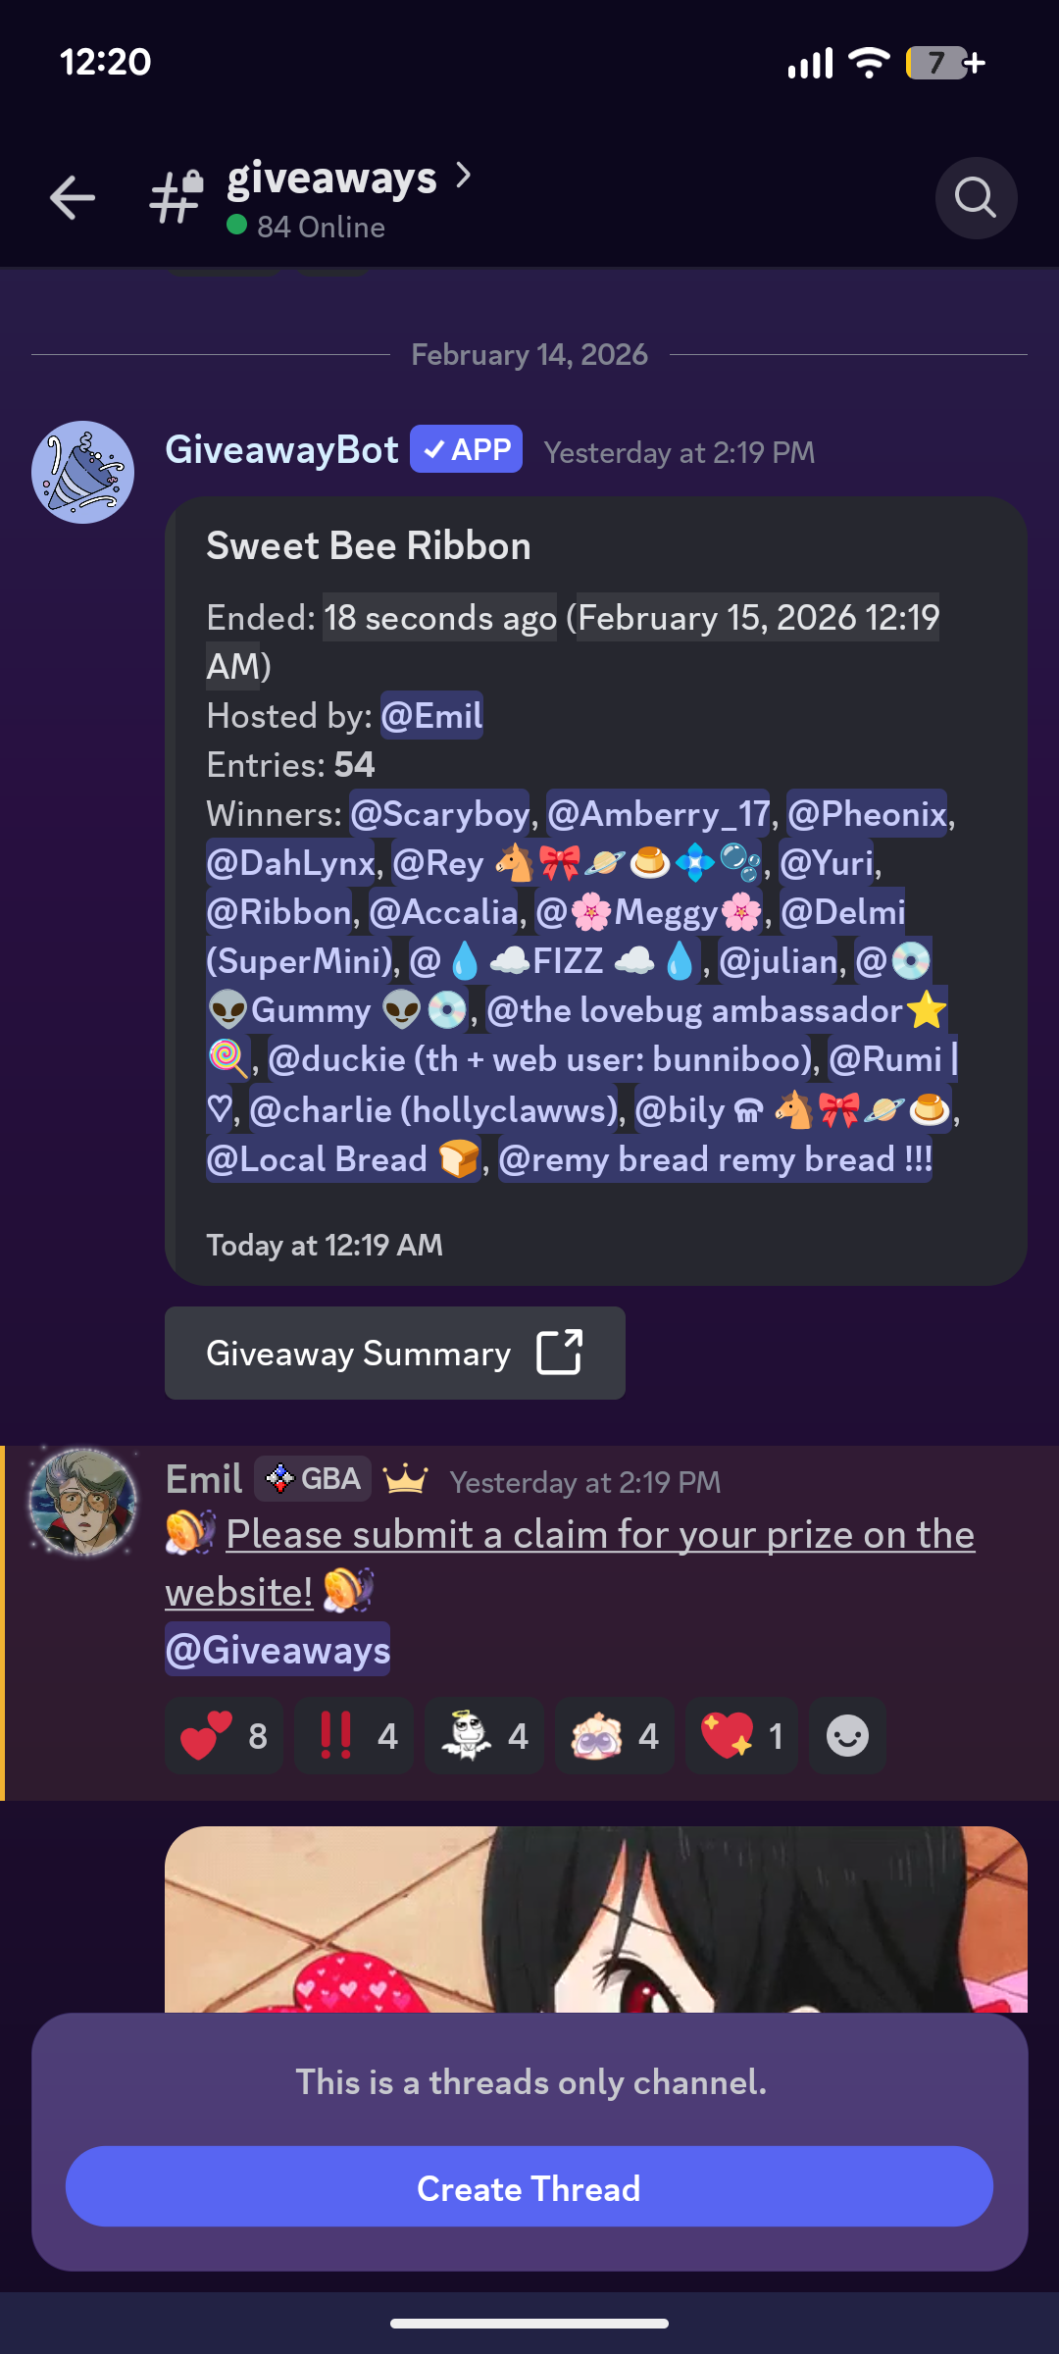Open the add reaction smiley icon
This screenshot has width=1059, height=2354.
[x=847, y=1736]
